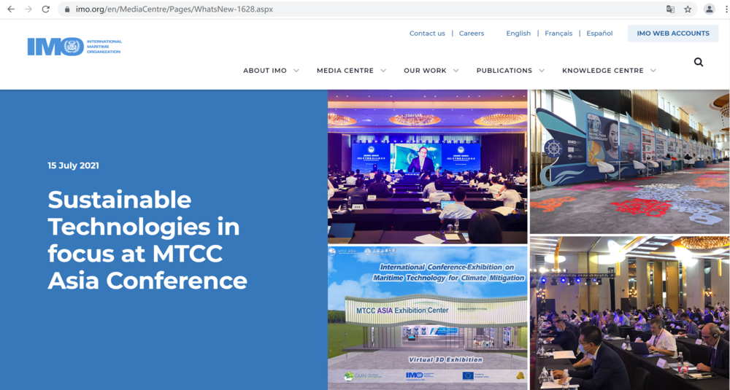Bookmark this page with star icon
The image size is (730, 390).
click(x=688, y=9)
